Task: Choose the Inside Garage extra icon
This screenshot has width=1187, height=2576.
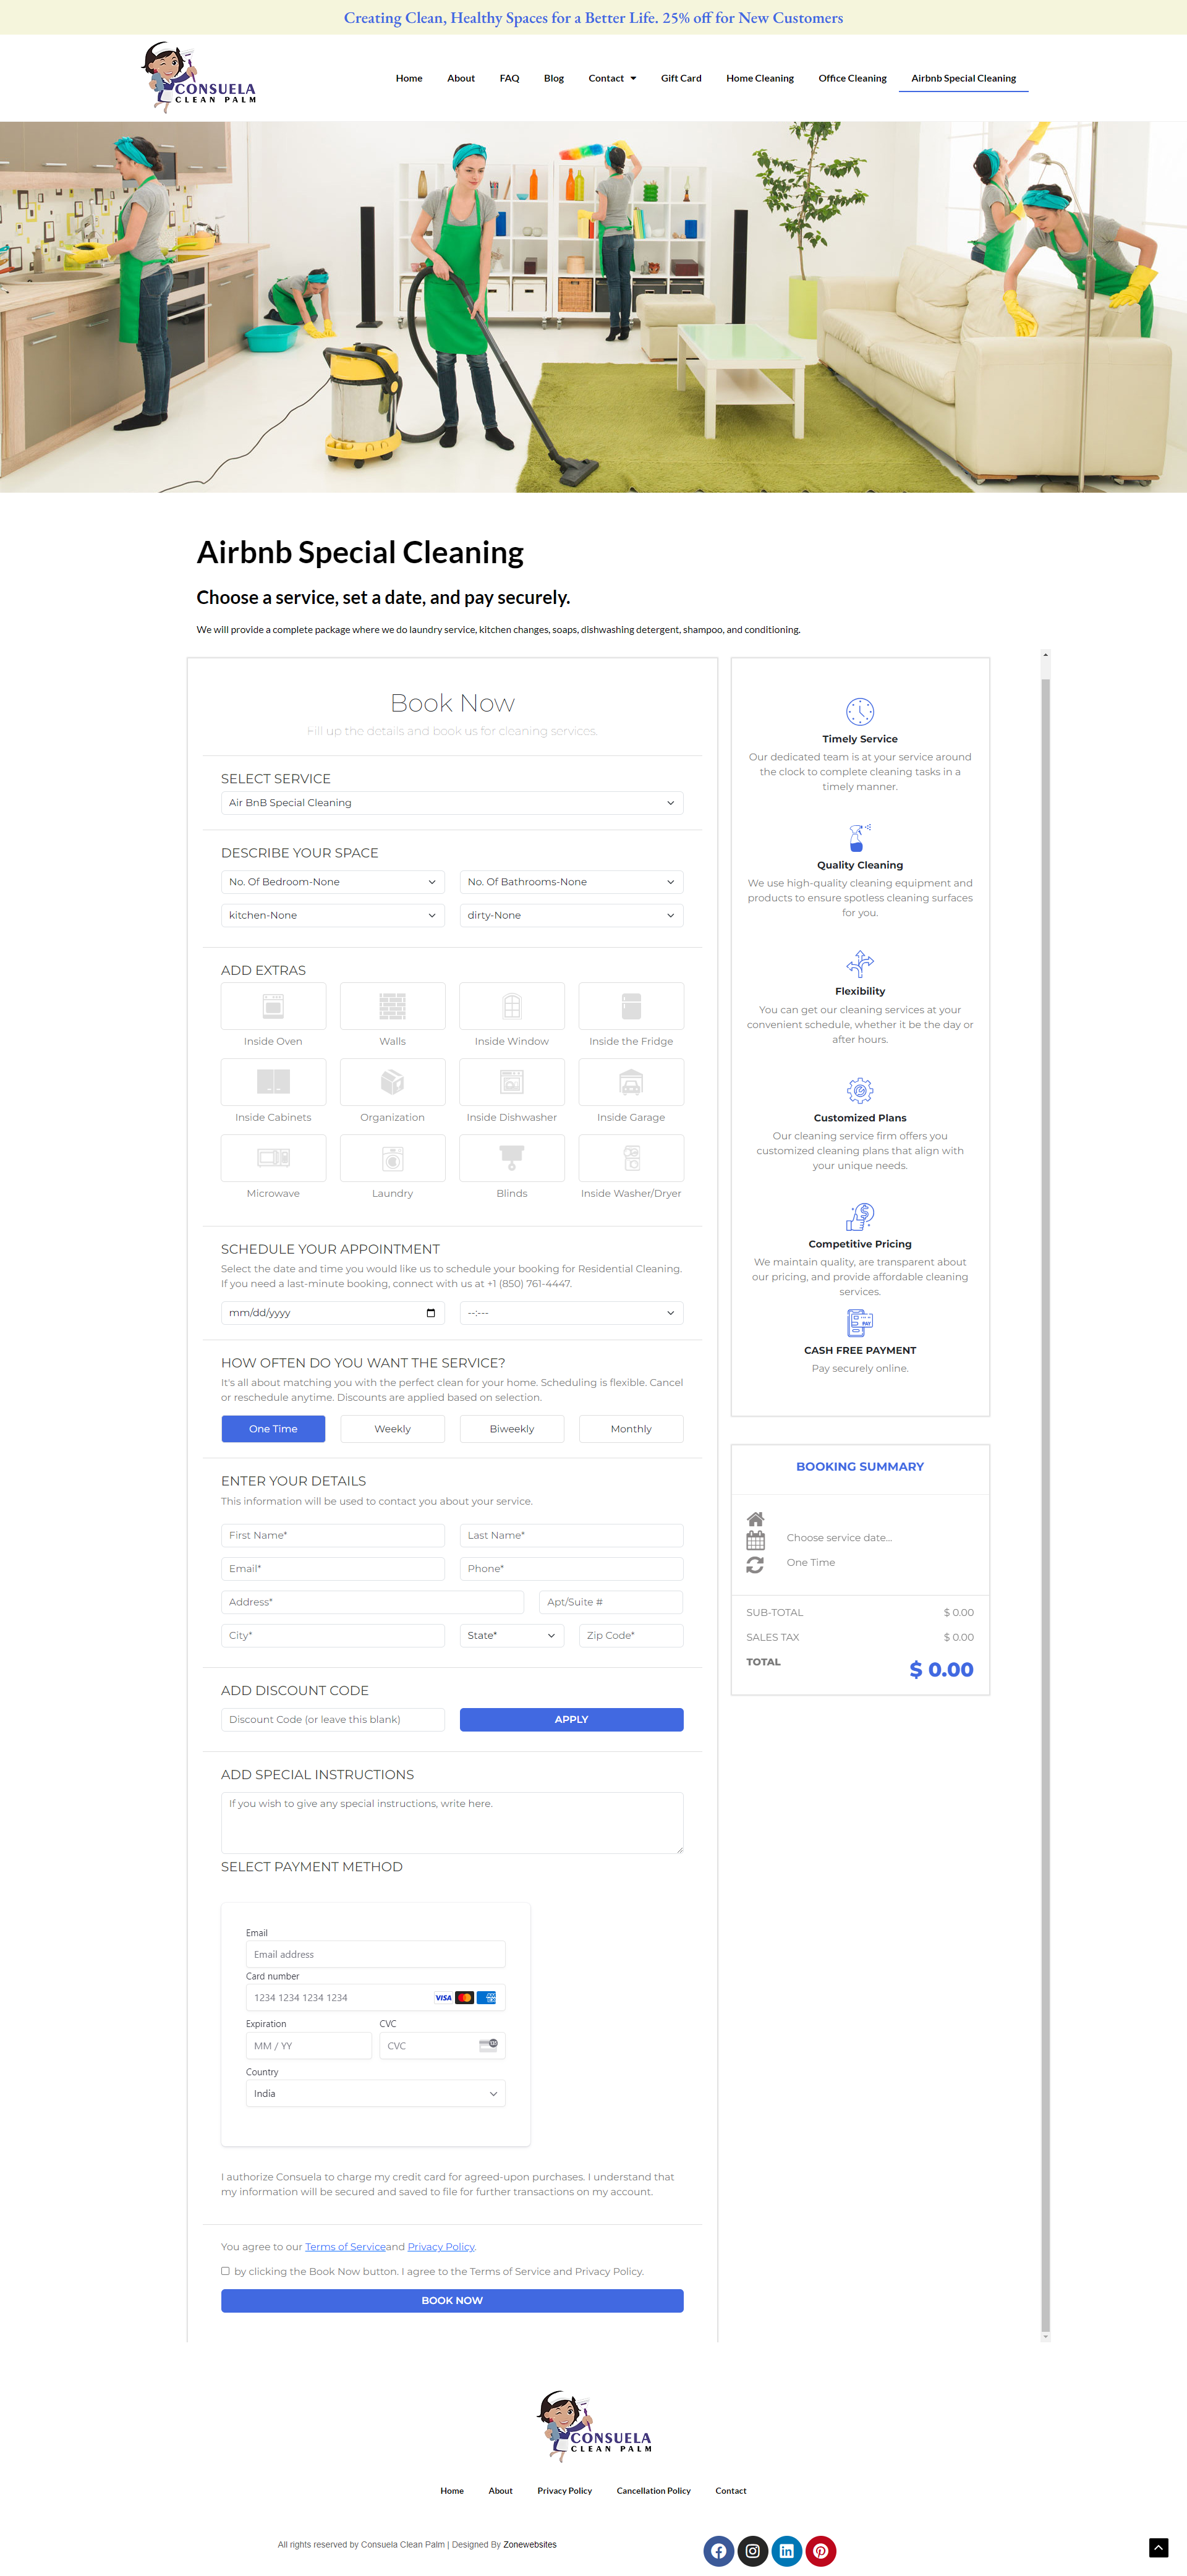Action: (x=631, y=1082)
